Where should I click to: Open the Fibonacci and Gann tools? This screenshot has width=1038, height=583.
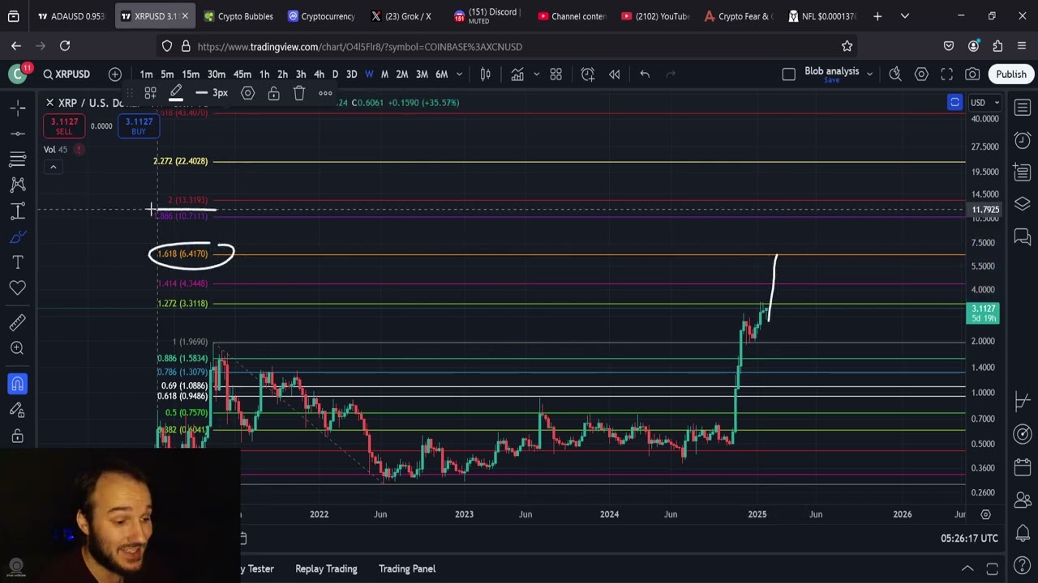click(x=18, y=159)
